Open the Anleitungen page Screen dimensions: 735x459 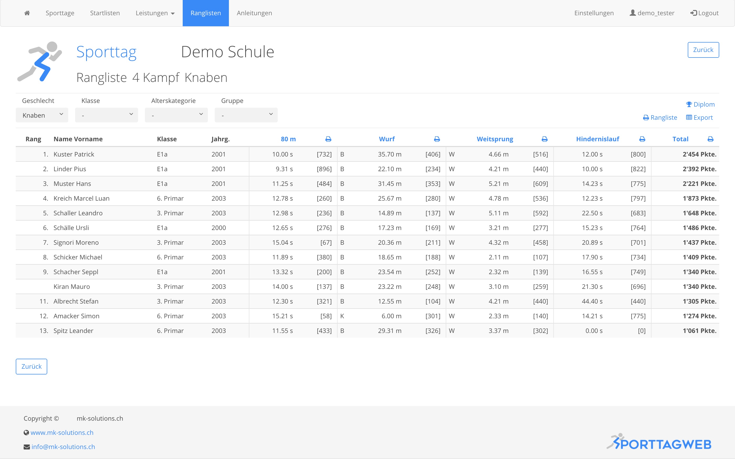[x=254, y=13]
